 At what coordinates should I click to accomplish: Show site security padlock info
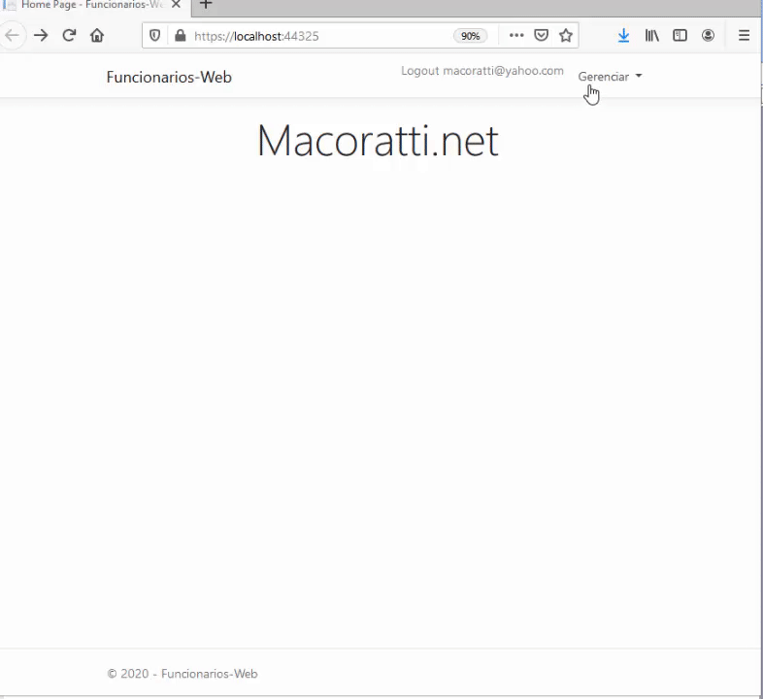pyautogui.click(x=180, y=36)
